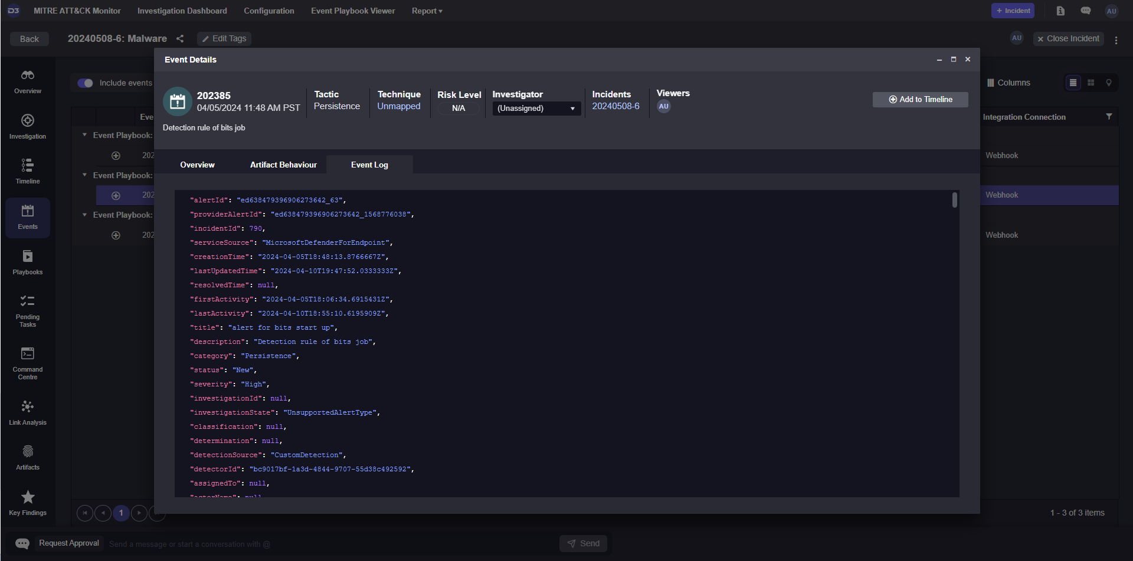Open Link Analysis in sidebar

click(28, 413)
